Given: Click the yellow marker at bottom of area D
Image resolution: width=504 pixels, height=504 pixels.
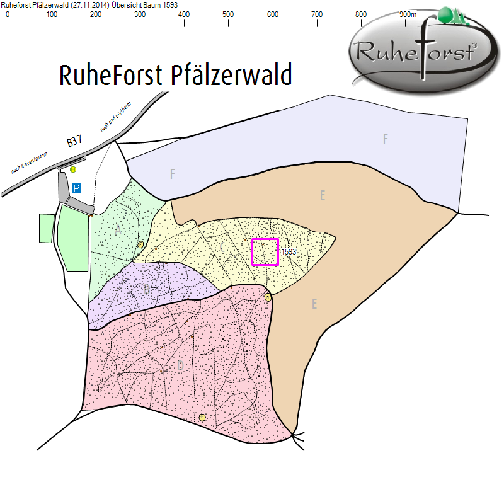Looking at the screenshot, I should pos(202,418).
